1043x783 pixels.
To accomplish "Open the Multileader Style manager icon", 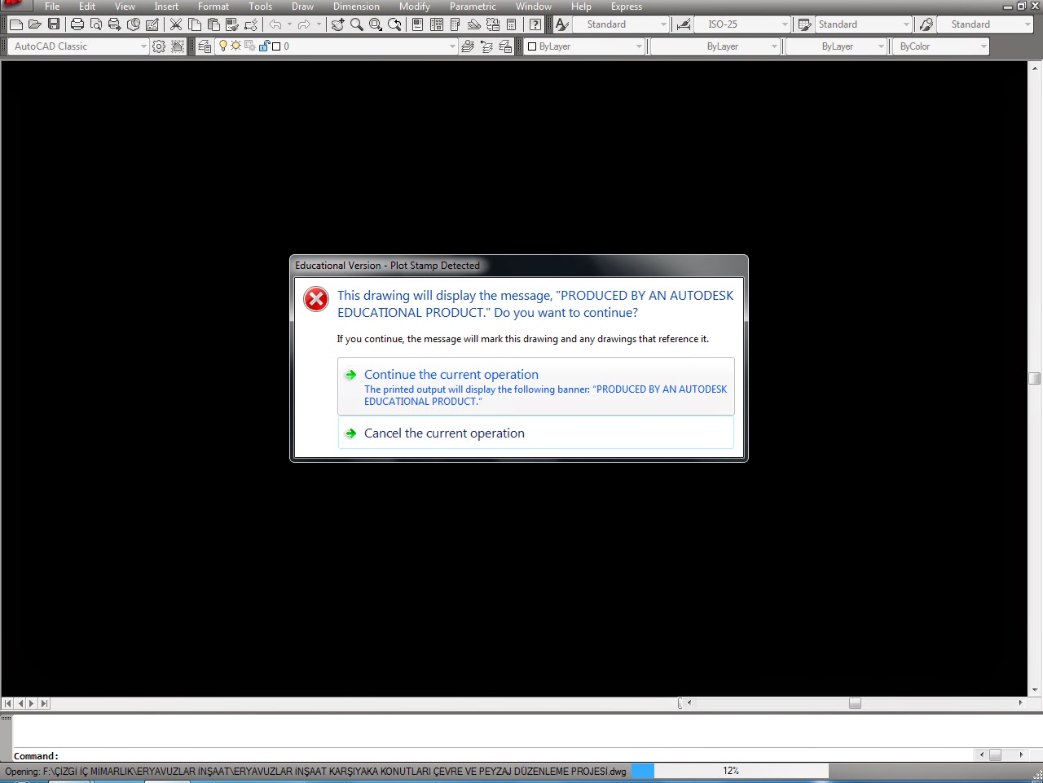I will point(926,24).
